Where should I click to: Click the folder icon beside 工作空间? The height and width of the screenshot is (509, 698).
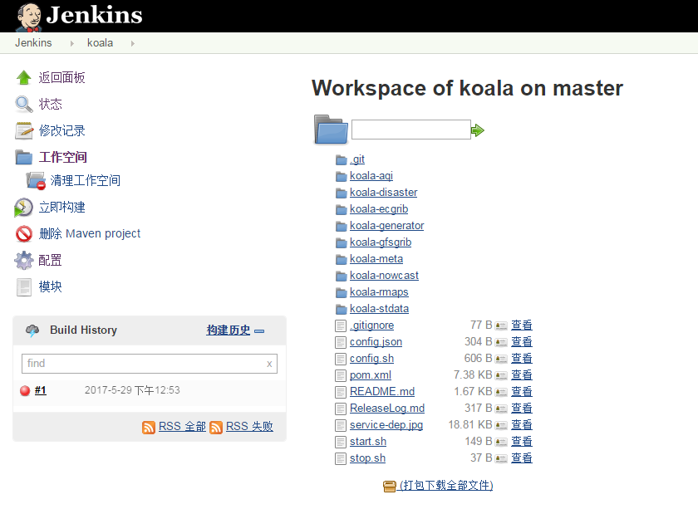click(23, 157)
